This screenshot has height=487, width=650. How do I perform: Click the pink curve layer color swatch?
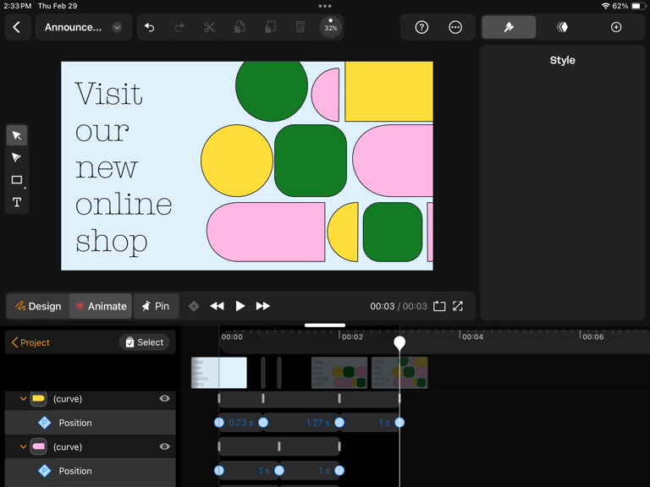coord(39,446)
